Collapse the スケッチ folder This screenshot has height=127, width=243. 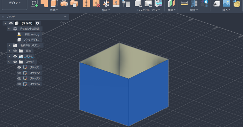tap(9, 62)
